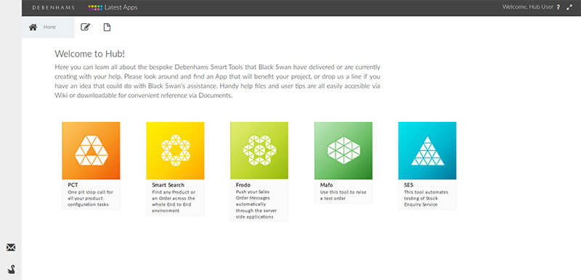Screen dimensions: 581x280
Task: Open the PCT orange app tile
Action: click(x=92, y=151)
